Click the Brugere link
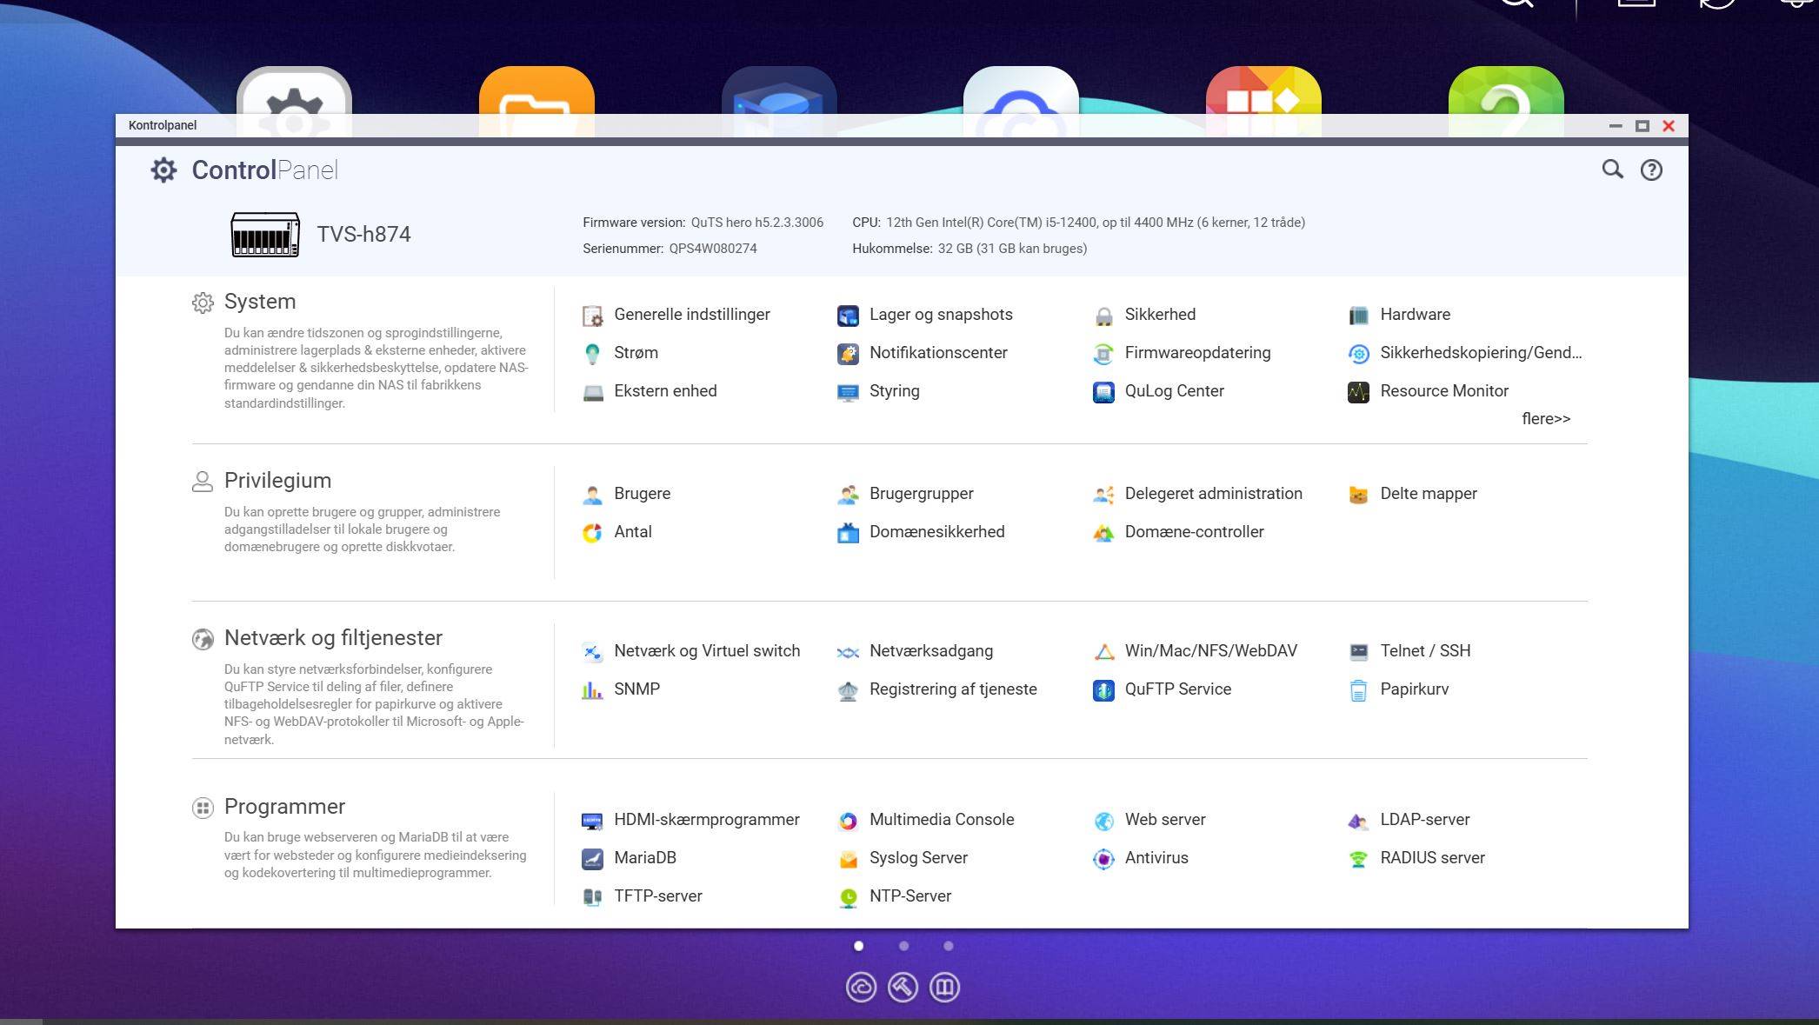The height and width of the screenshot is (1025, 1819). [x=641, y=494]
